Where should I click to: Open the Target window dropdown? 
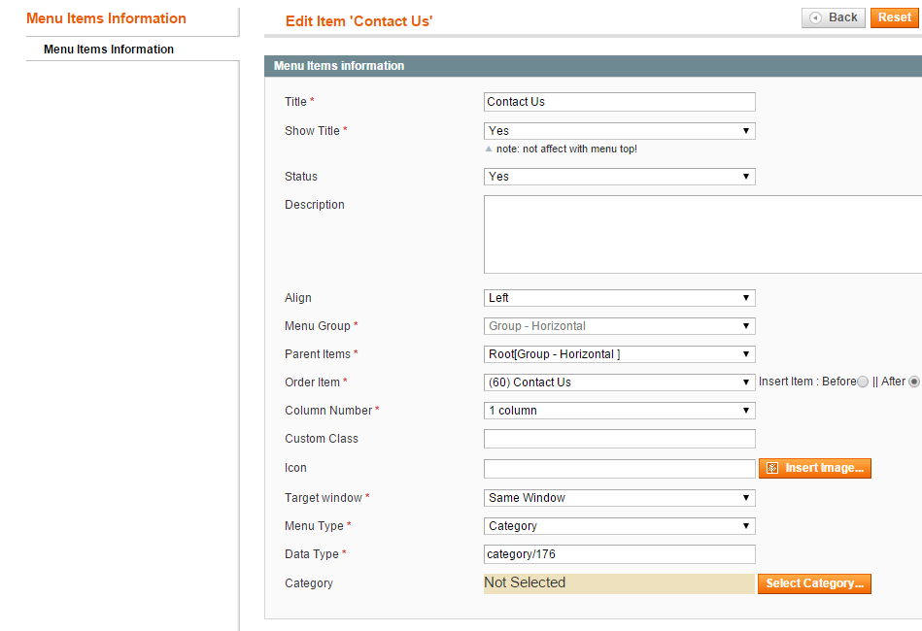619,498
